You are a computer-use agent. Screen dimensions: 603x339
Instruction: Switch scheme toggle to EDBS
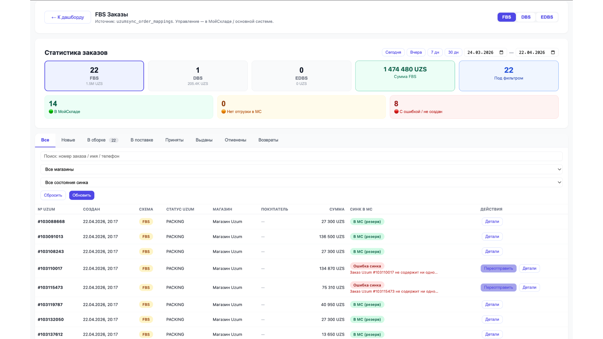[x=547, y=17]
